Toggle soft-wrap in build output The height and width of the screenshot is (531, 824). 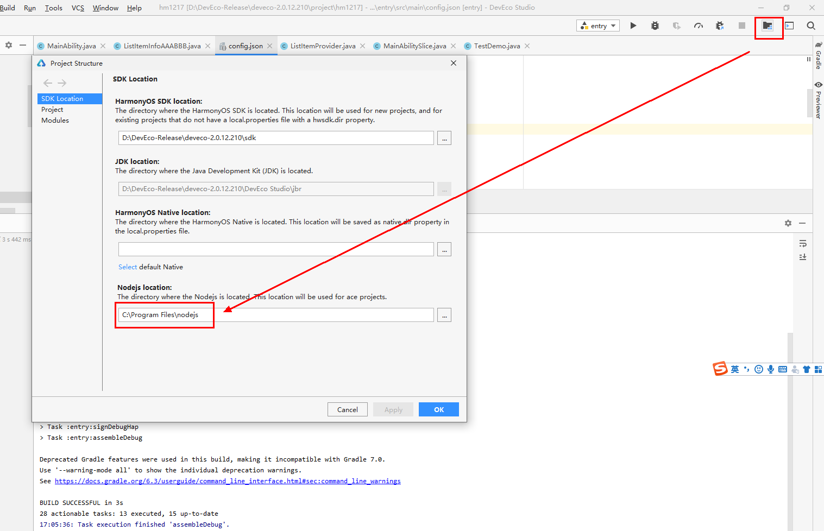tap(803, 243)
